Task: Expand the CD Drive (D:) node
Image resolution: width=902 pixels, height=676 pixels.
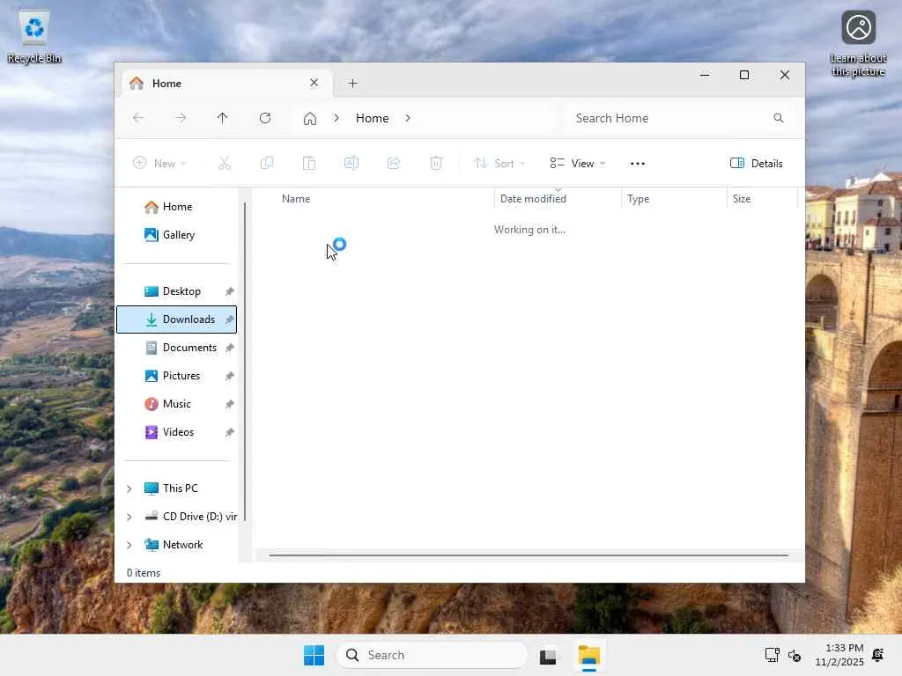Action: pyautogui.click(x=129, y=517)
